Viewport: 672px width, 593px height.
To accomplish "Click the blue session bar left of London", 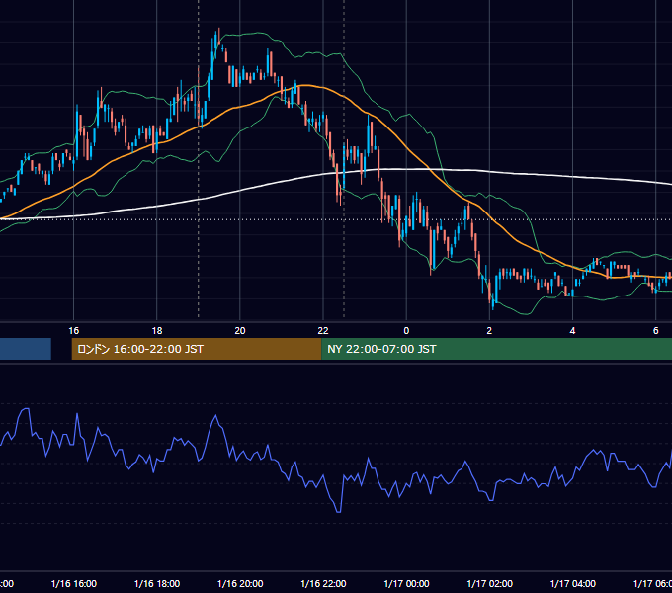I will [x=26, y=349].
